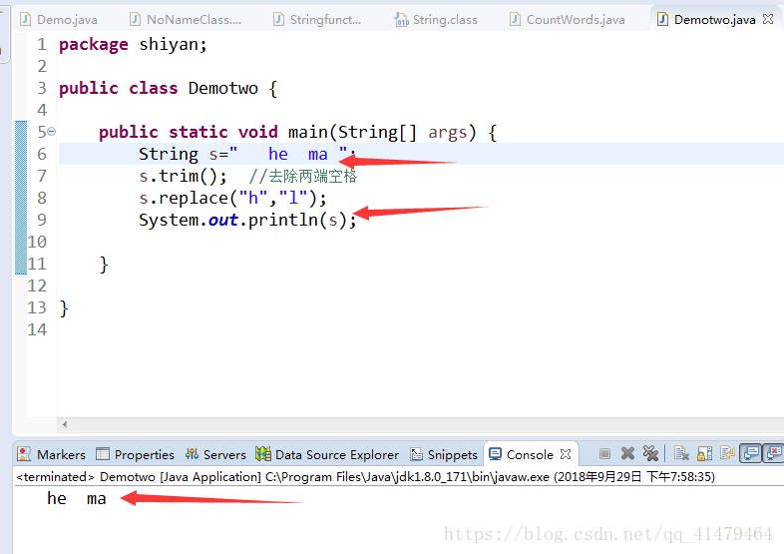The image size is (784, 554).
Task: Click line number 14 in the gutter
Action: coord(37,329)
